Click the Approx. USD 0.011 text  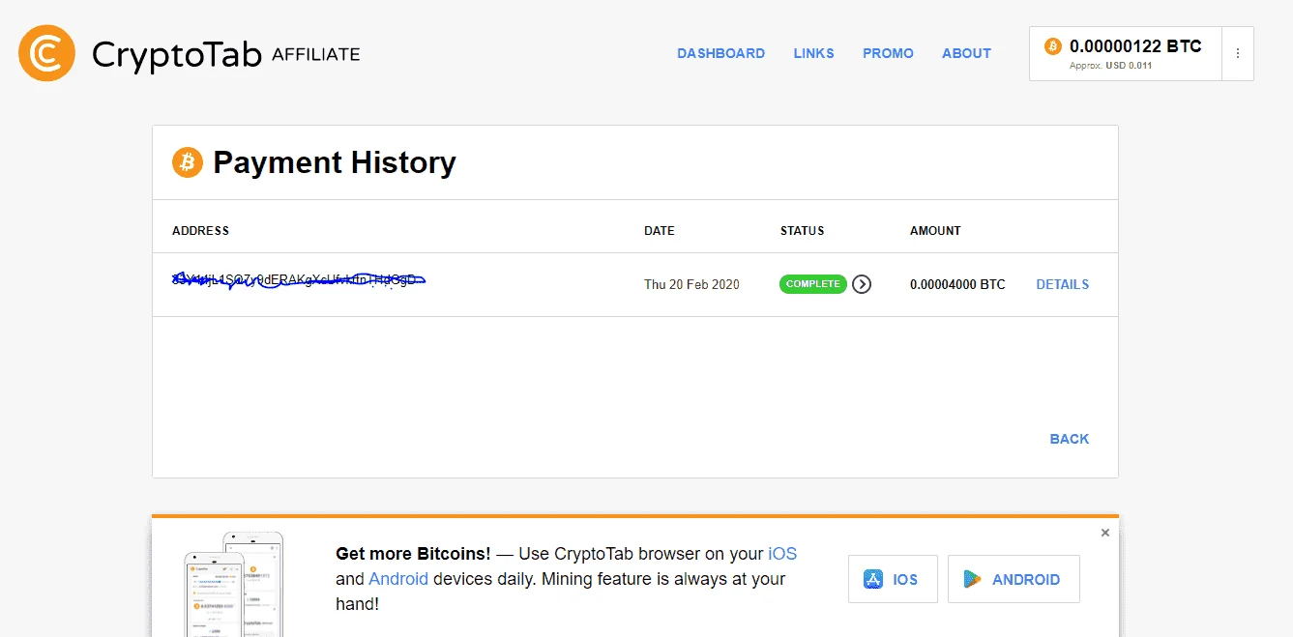pos(1110,66)
